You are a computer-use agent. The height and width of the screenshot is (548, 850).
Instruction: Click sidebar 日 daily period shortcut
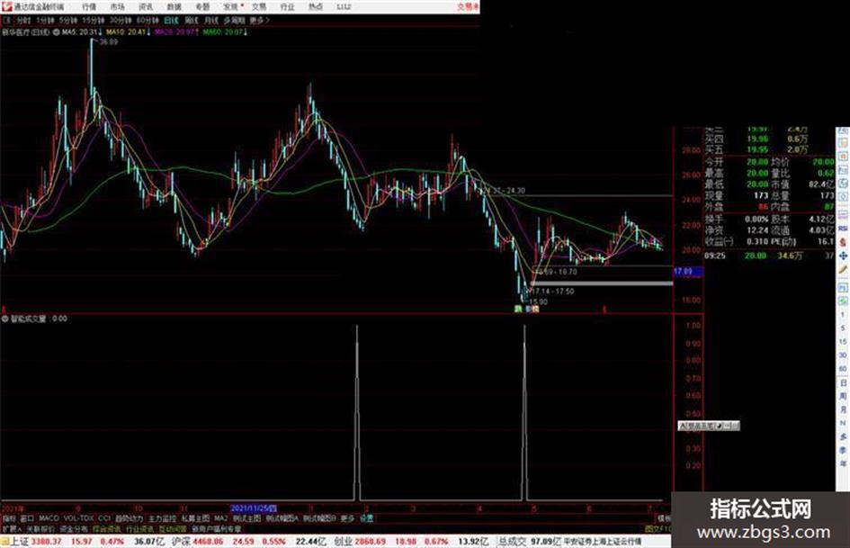pyautogui.click(x=843, y=382)
